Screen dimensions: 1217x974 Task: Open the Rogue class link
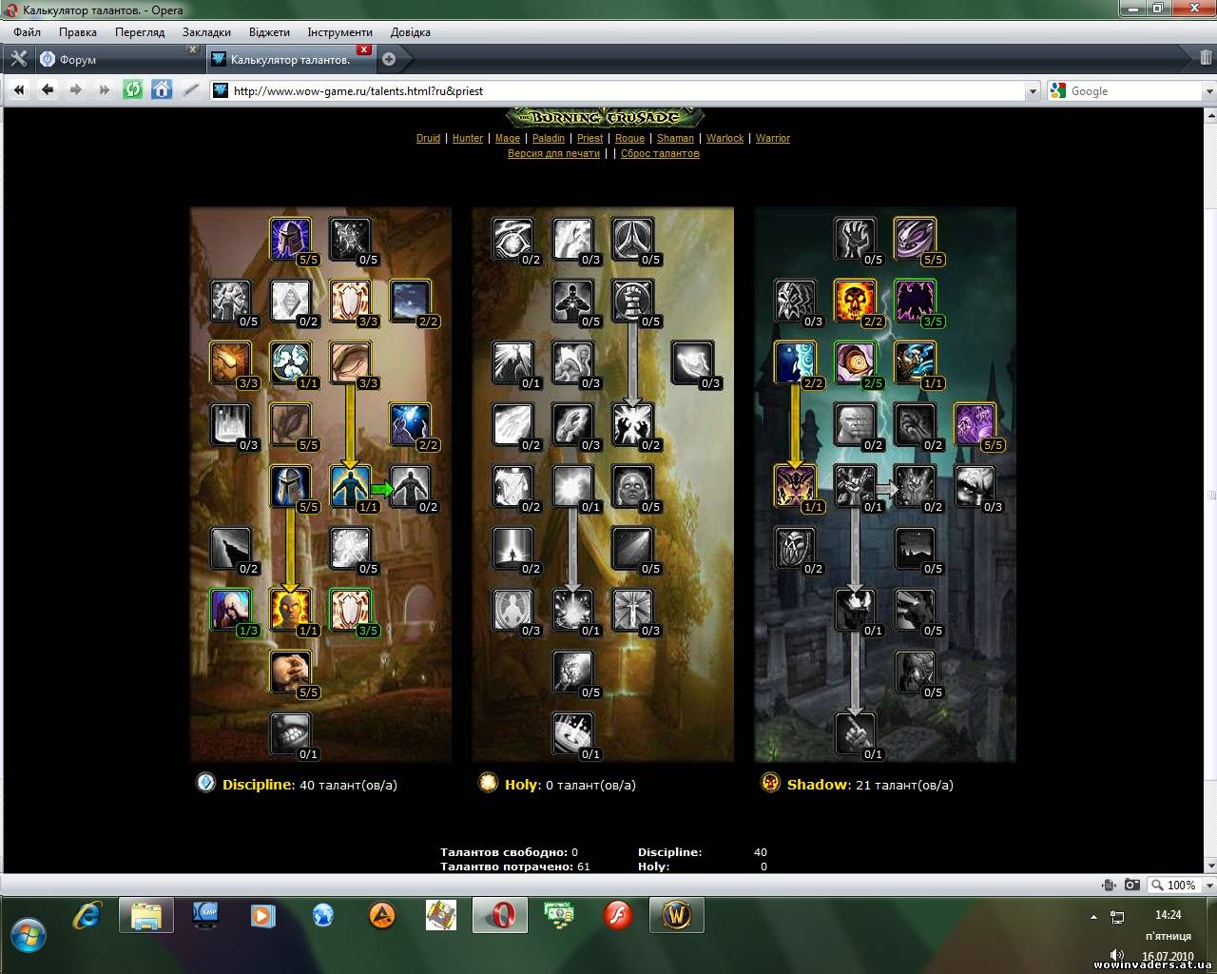[x=629, y=138]
